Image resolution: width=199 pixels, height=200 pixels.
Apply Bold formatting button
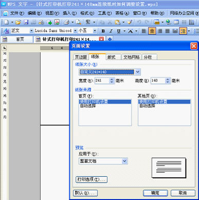tap(103, 31)
